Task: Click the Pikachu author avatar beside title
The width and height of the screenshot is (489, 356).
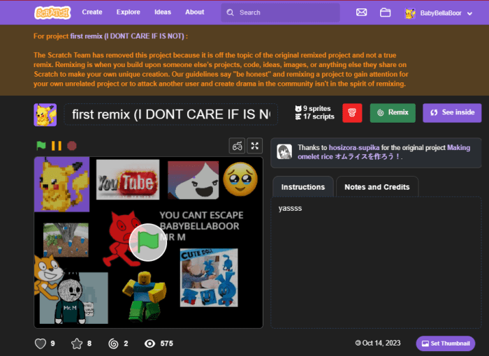Action: 45,114
